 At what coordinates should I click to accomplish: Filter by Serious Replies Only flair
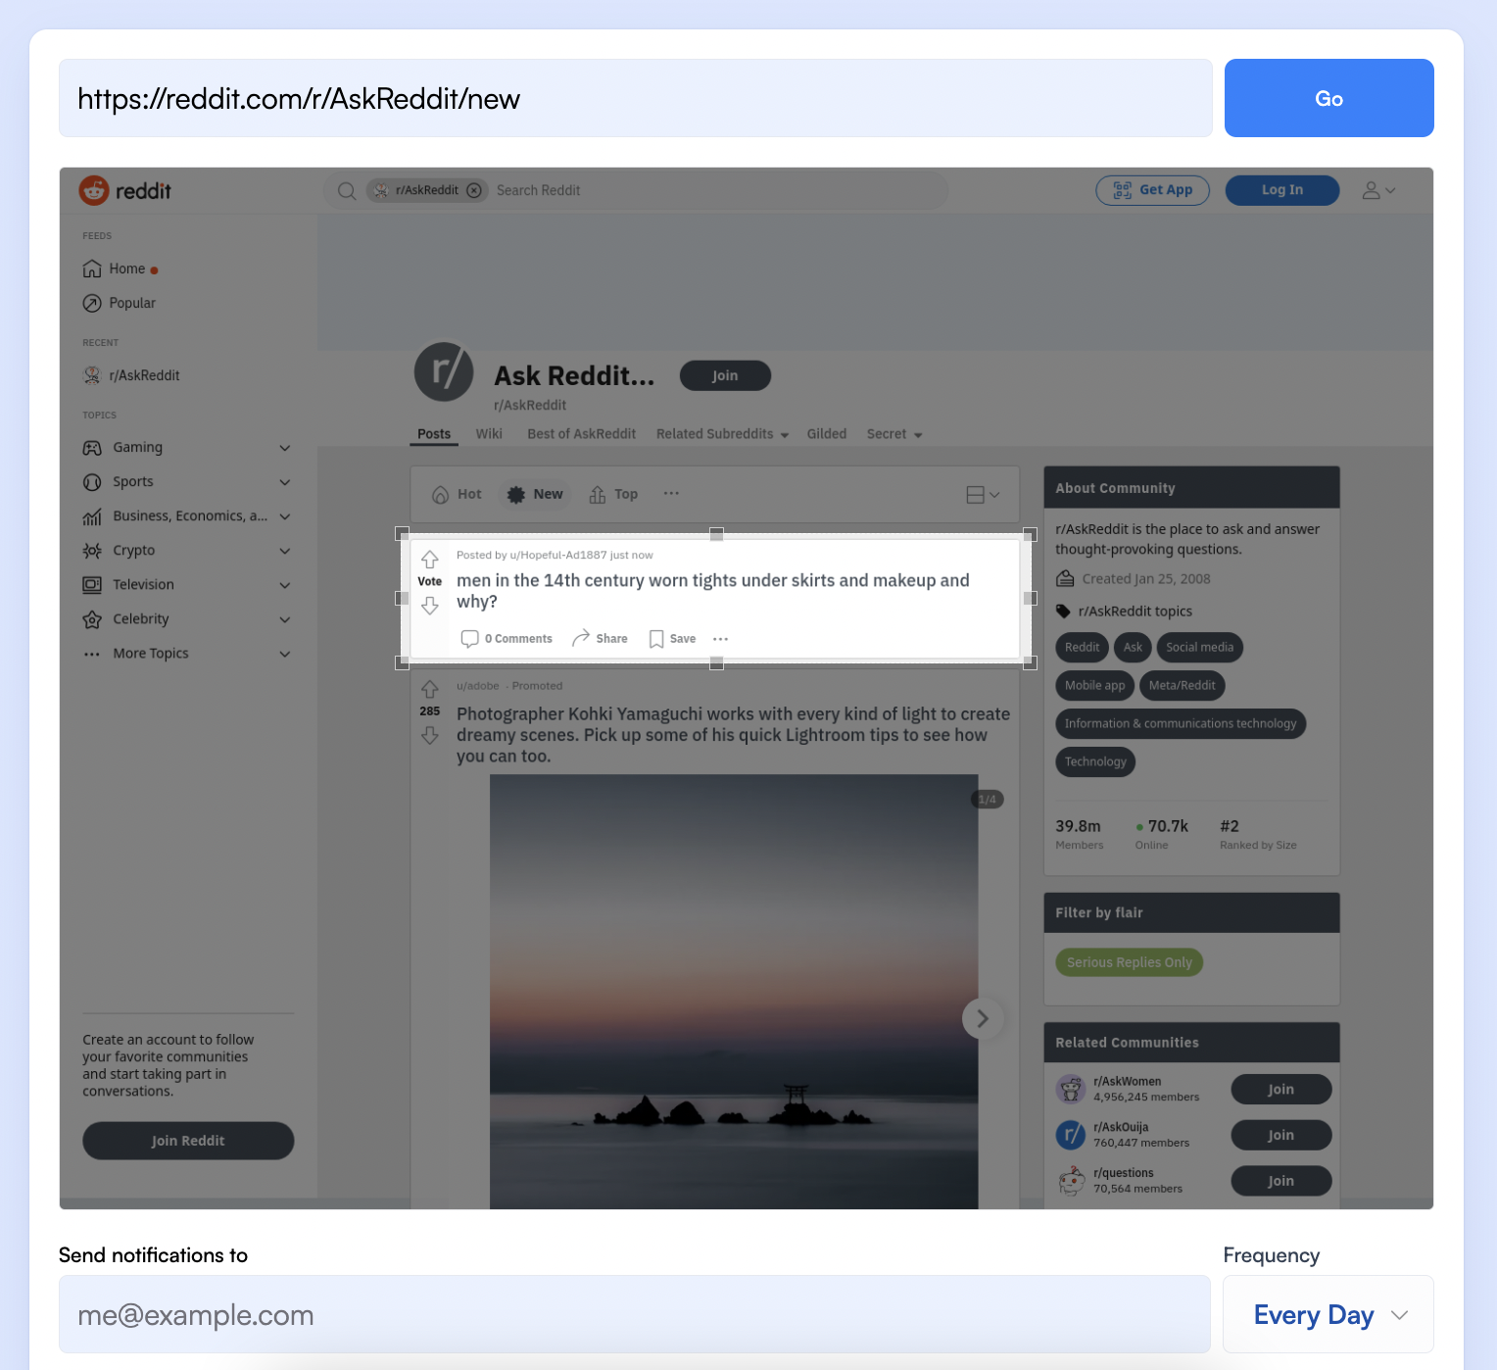tap(1129, 962)
